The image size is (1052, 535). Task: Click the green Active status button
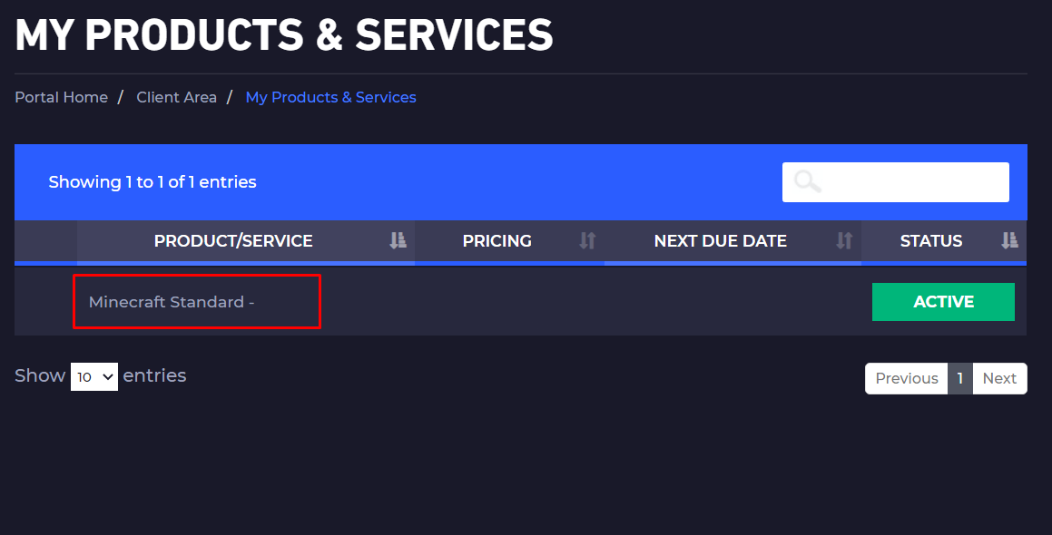943,302
